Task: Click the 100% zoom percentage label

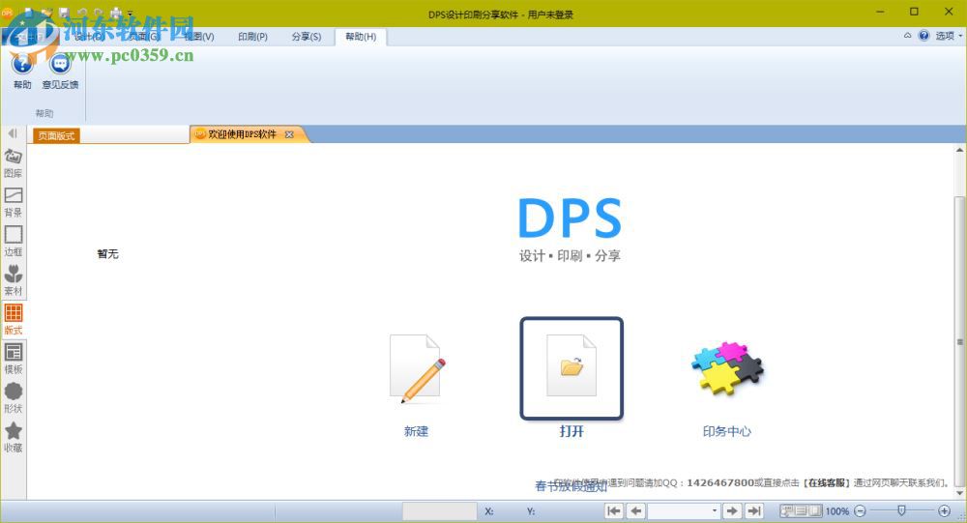Action: (836, 511)
